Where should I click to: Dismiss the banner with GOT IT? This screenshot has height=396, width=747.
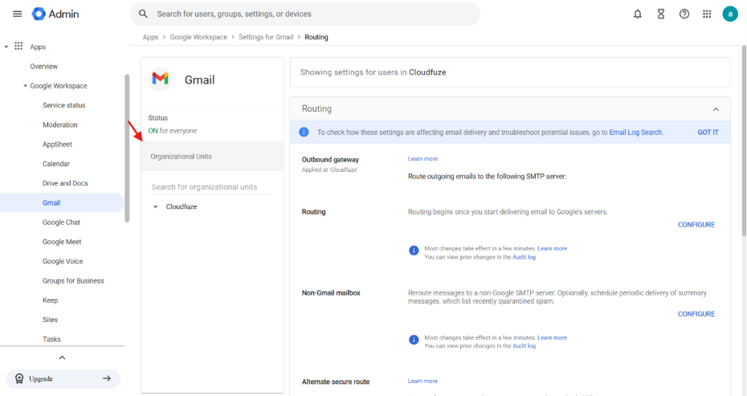(708, 133)
